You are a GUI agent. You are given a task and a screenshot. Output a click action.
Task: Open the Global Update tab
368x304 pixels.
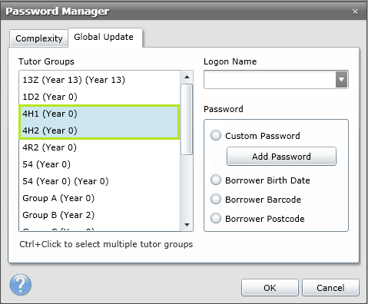click(x=104, y=38)
